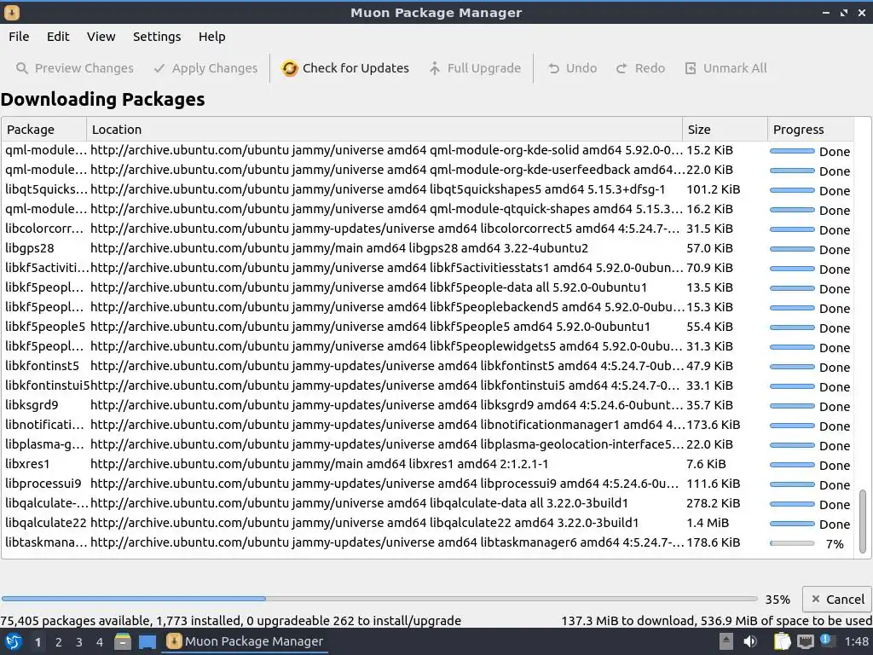
Task: Open the Help menu
Action: click(x=212, y=37)
